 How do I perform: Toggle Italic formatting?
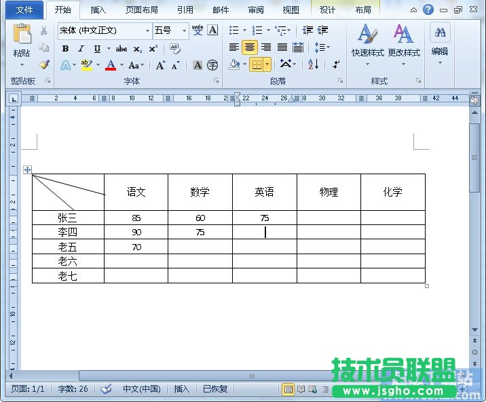[81, 49]
